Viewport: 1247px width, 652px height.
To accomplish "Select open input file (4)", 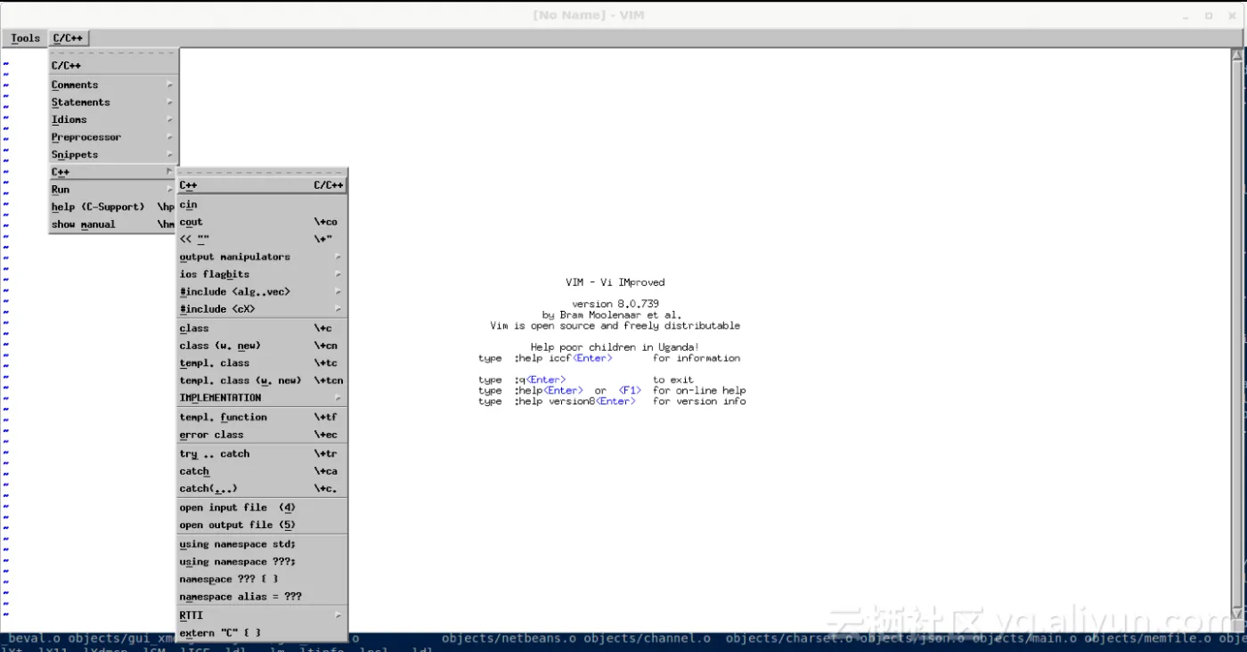I will pos(263,508).
